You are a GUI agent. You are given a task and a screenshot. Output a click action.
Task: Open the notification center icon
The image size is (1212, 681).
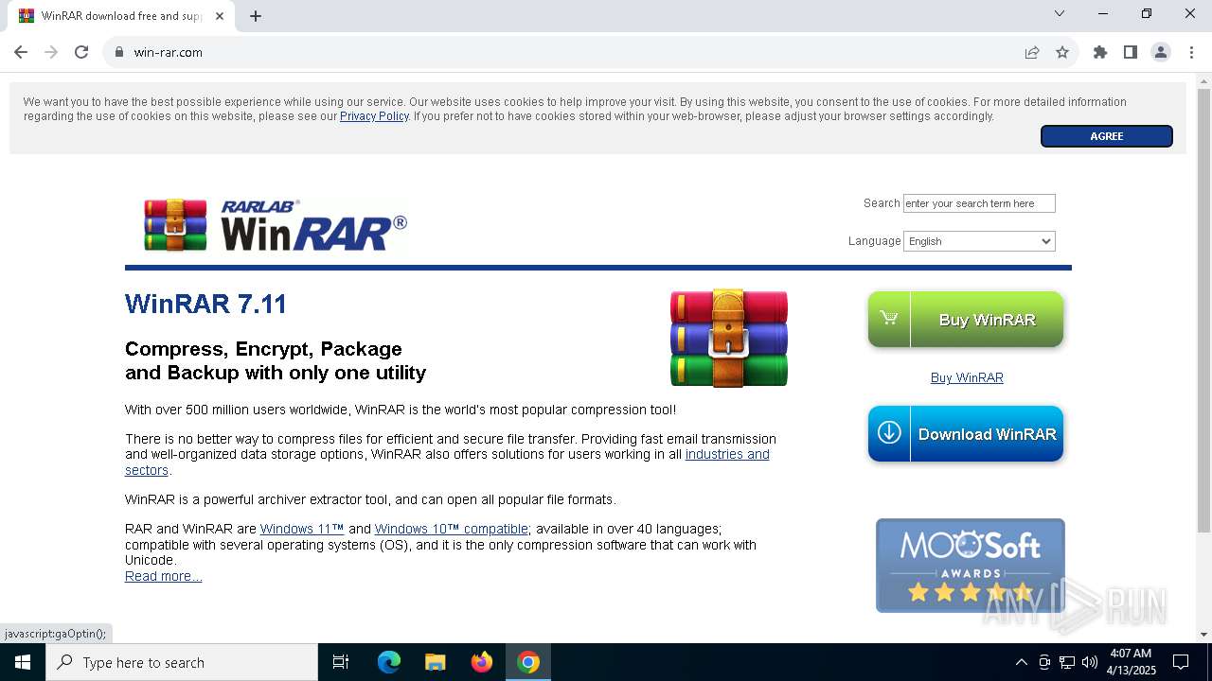[1181, 662]
